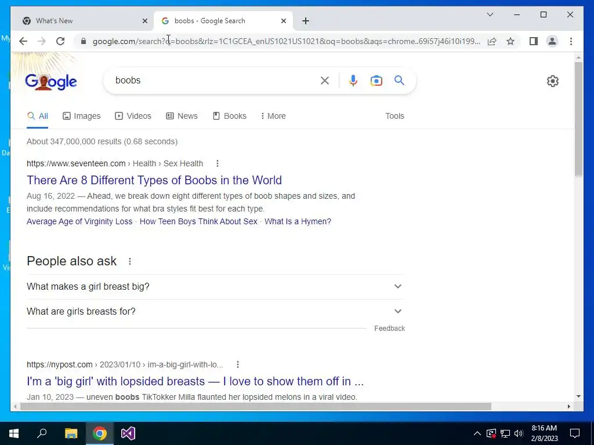
Task: Open 'How Teen Boys Think About Sex' link
Action: (198, 221)
